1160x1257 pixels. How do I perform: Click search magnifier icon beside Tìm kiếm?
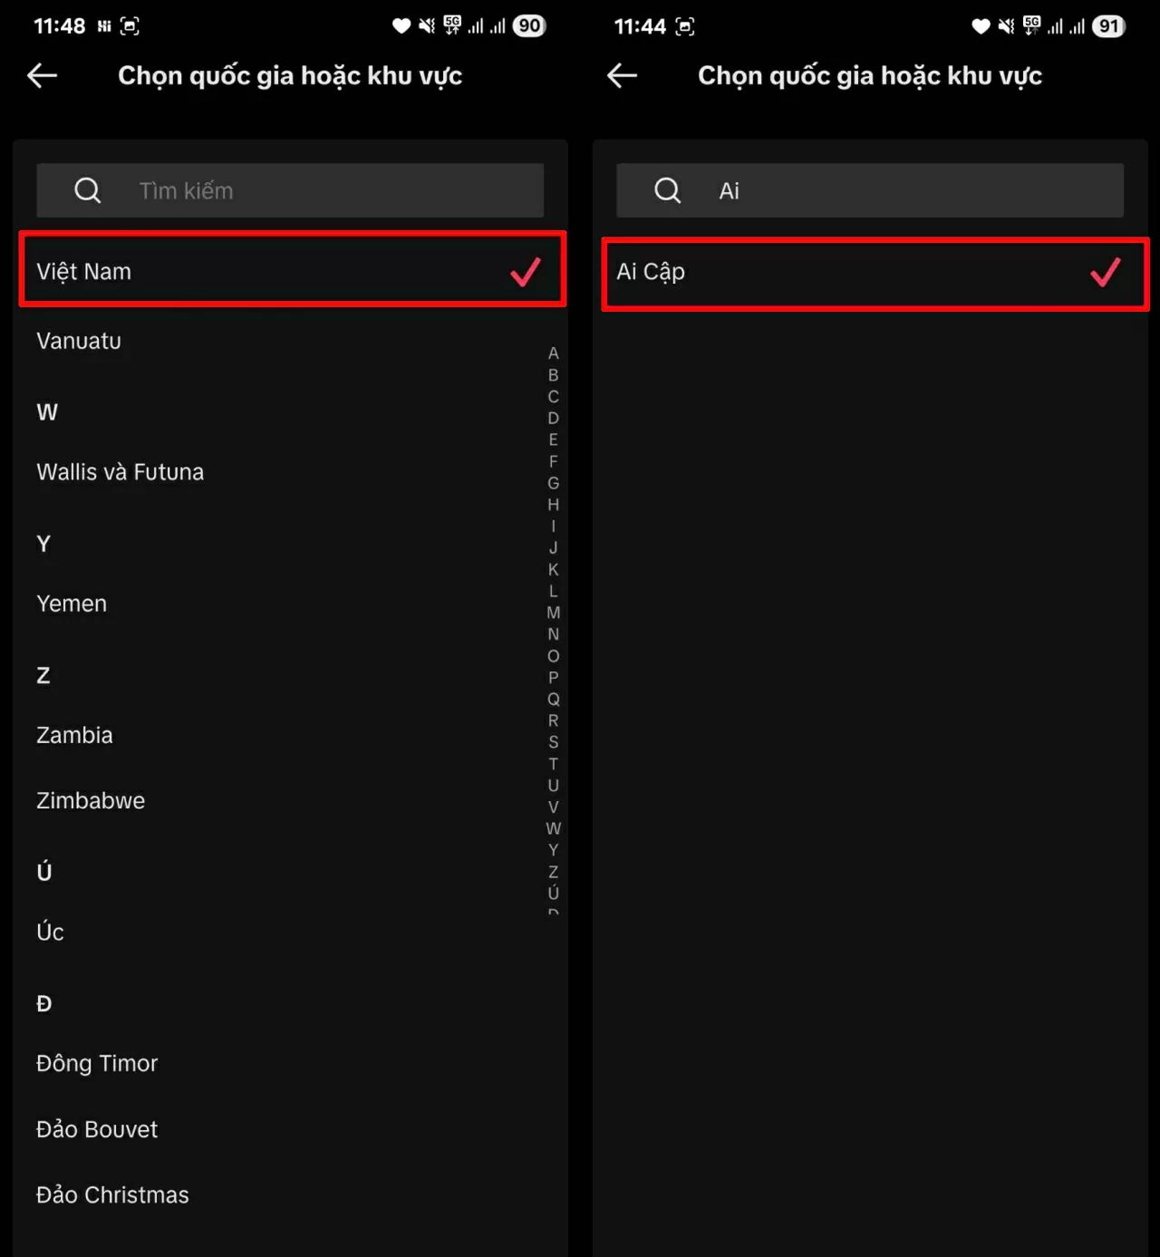point(88,190)
